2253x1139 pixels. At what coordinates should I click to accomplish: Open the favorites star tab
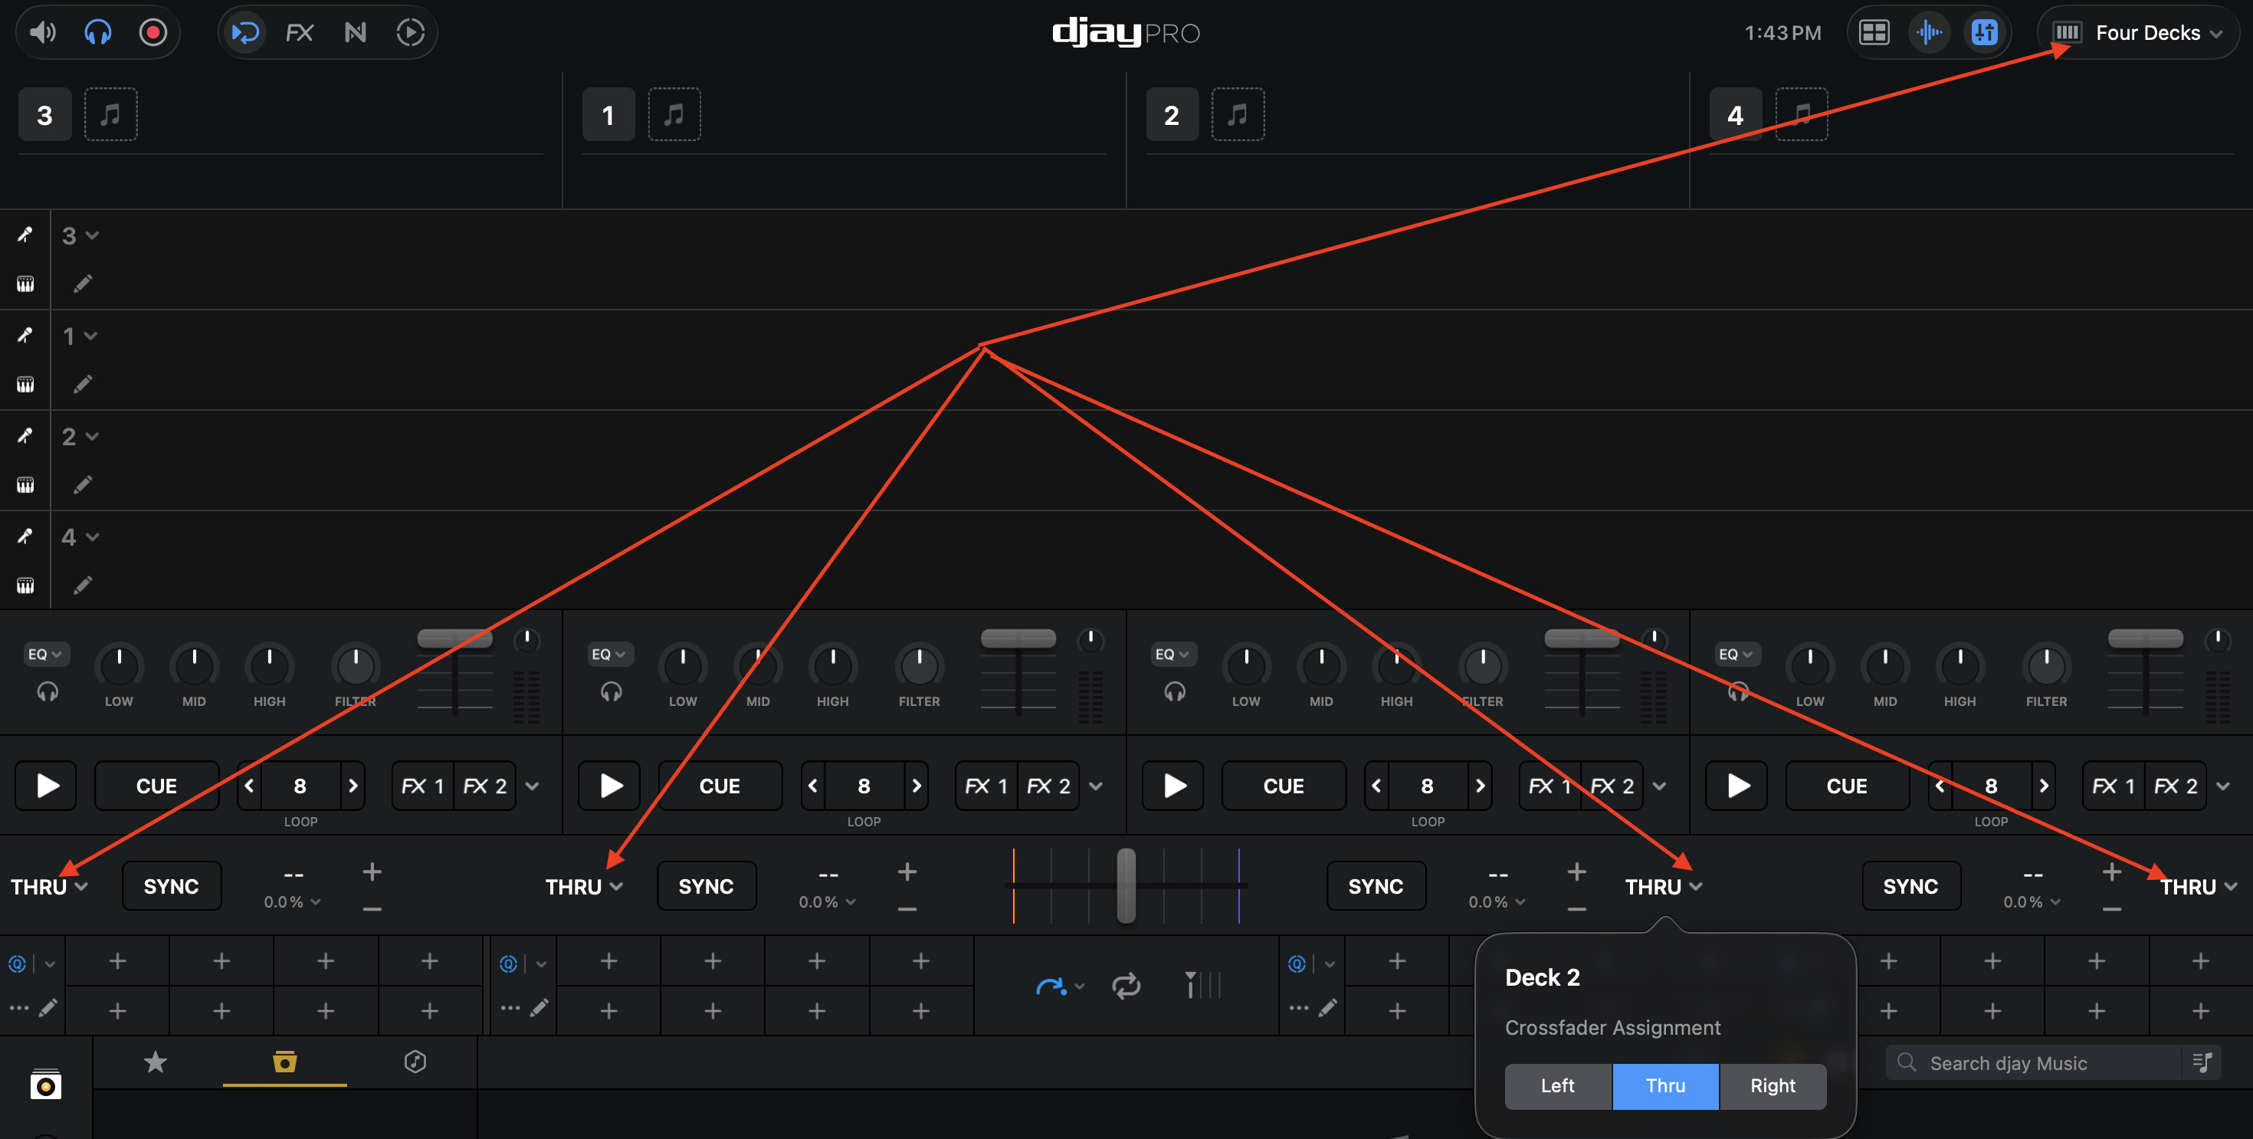155,1062
